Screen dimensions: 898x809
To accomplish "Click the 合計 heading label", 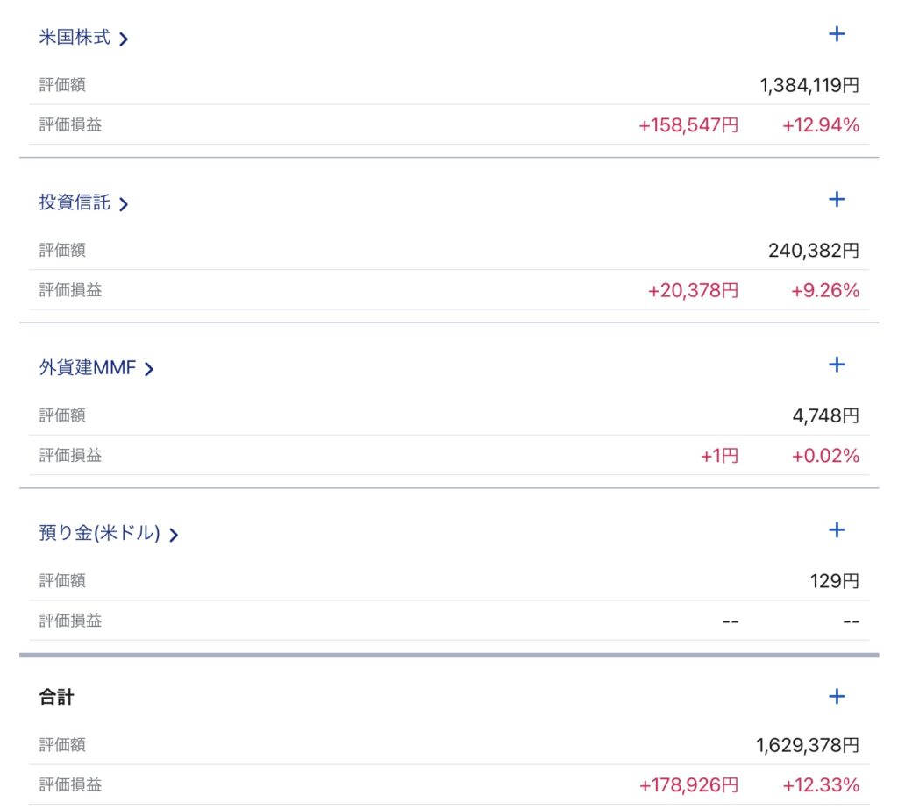I will click(56, 697).
